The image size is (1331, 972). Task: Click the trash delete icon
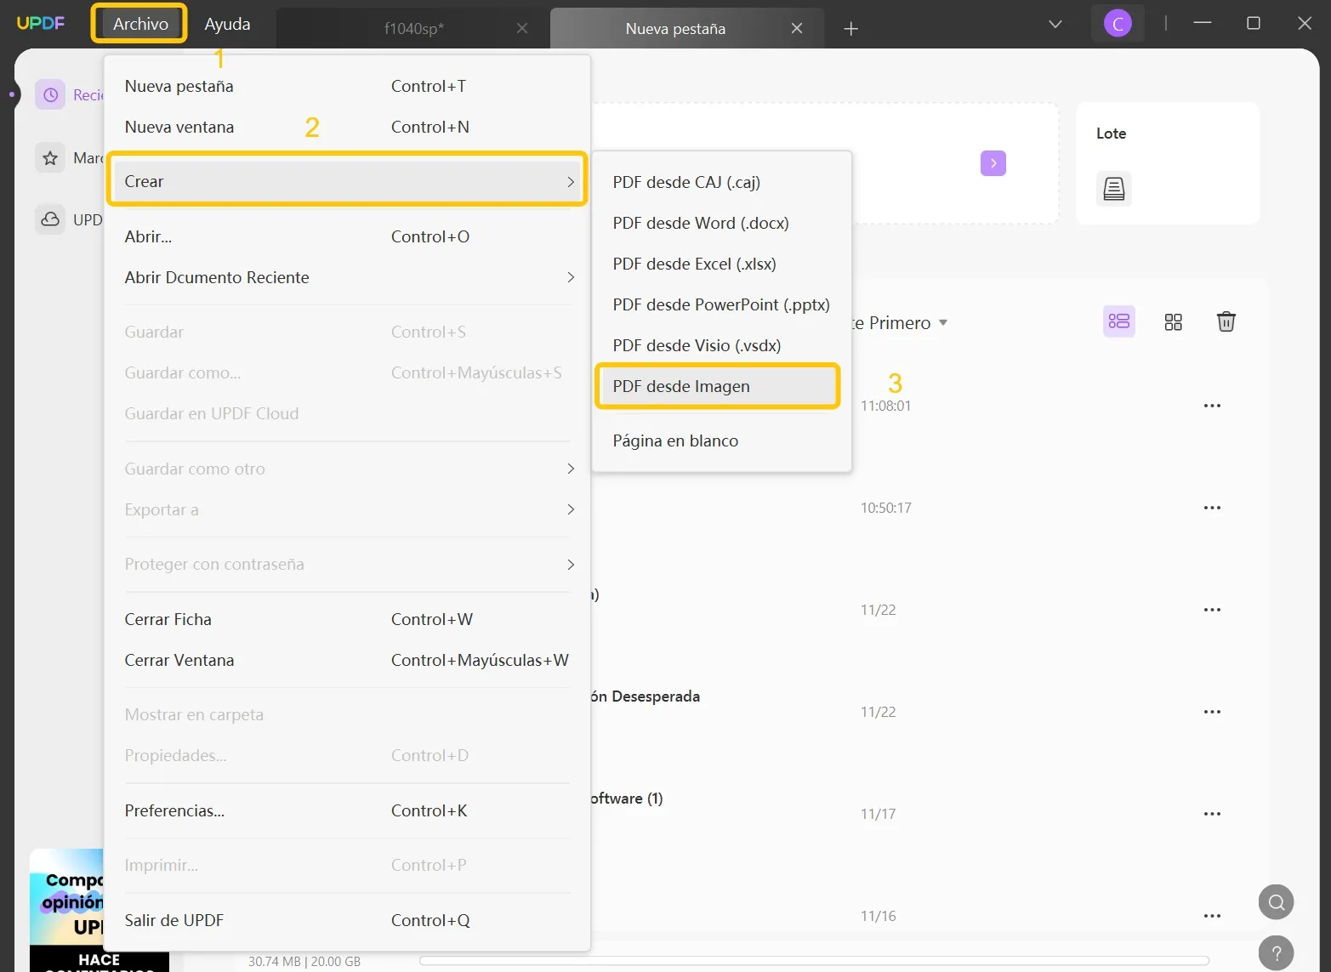click(x=1226, y=321)
